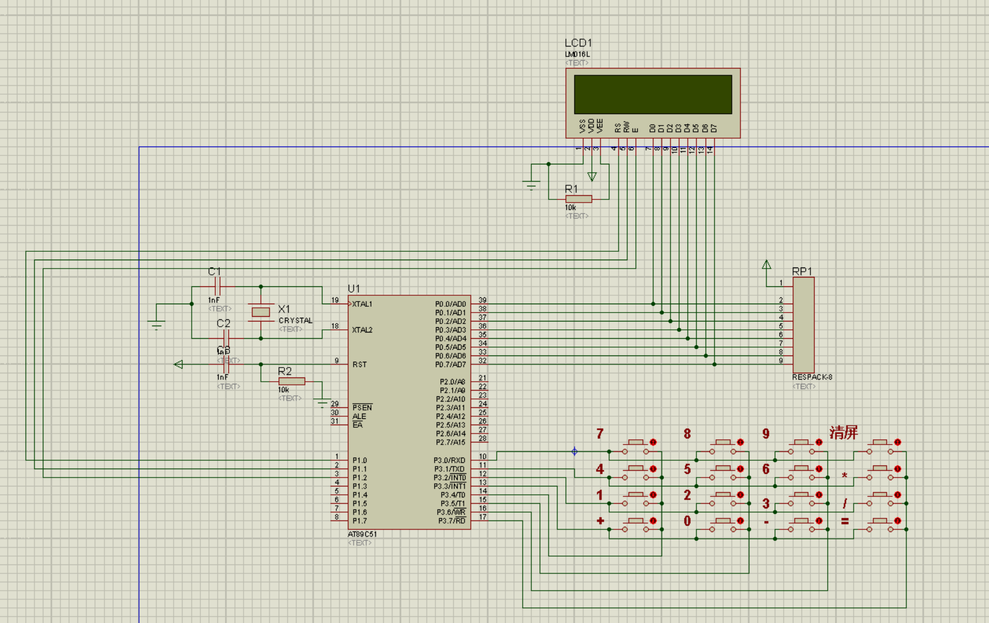Select the power terminal under LCD pin VDD
Viewport: 989px width, 623px height.
point(592,177)
